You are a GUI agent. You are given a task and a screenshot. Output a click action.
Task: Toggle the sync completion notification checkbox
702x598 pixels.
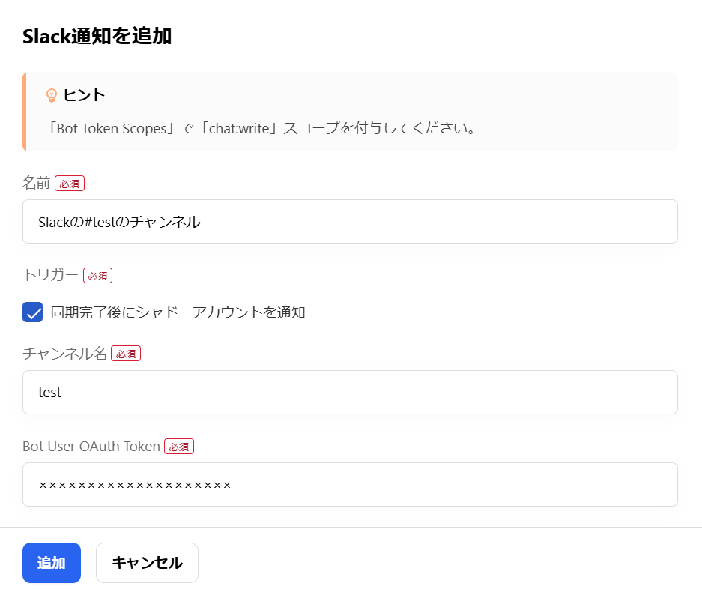[x=32, y=312]
